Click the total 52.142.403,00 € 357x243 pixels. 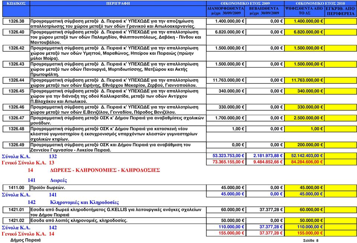pyautogui.click(x=305, y=156)
